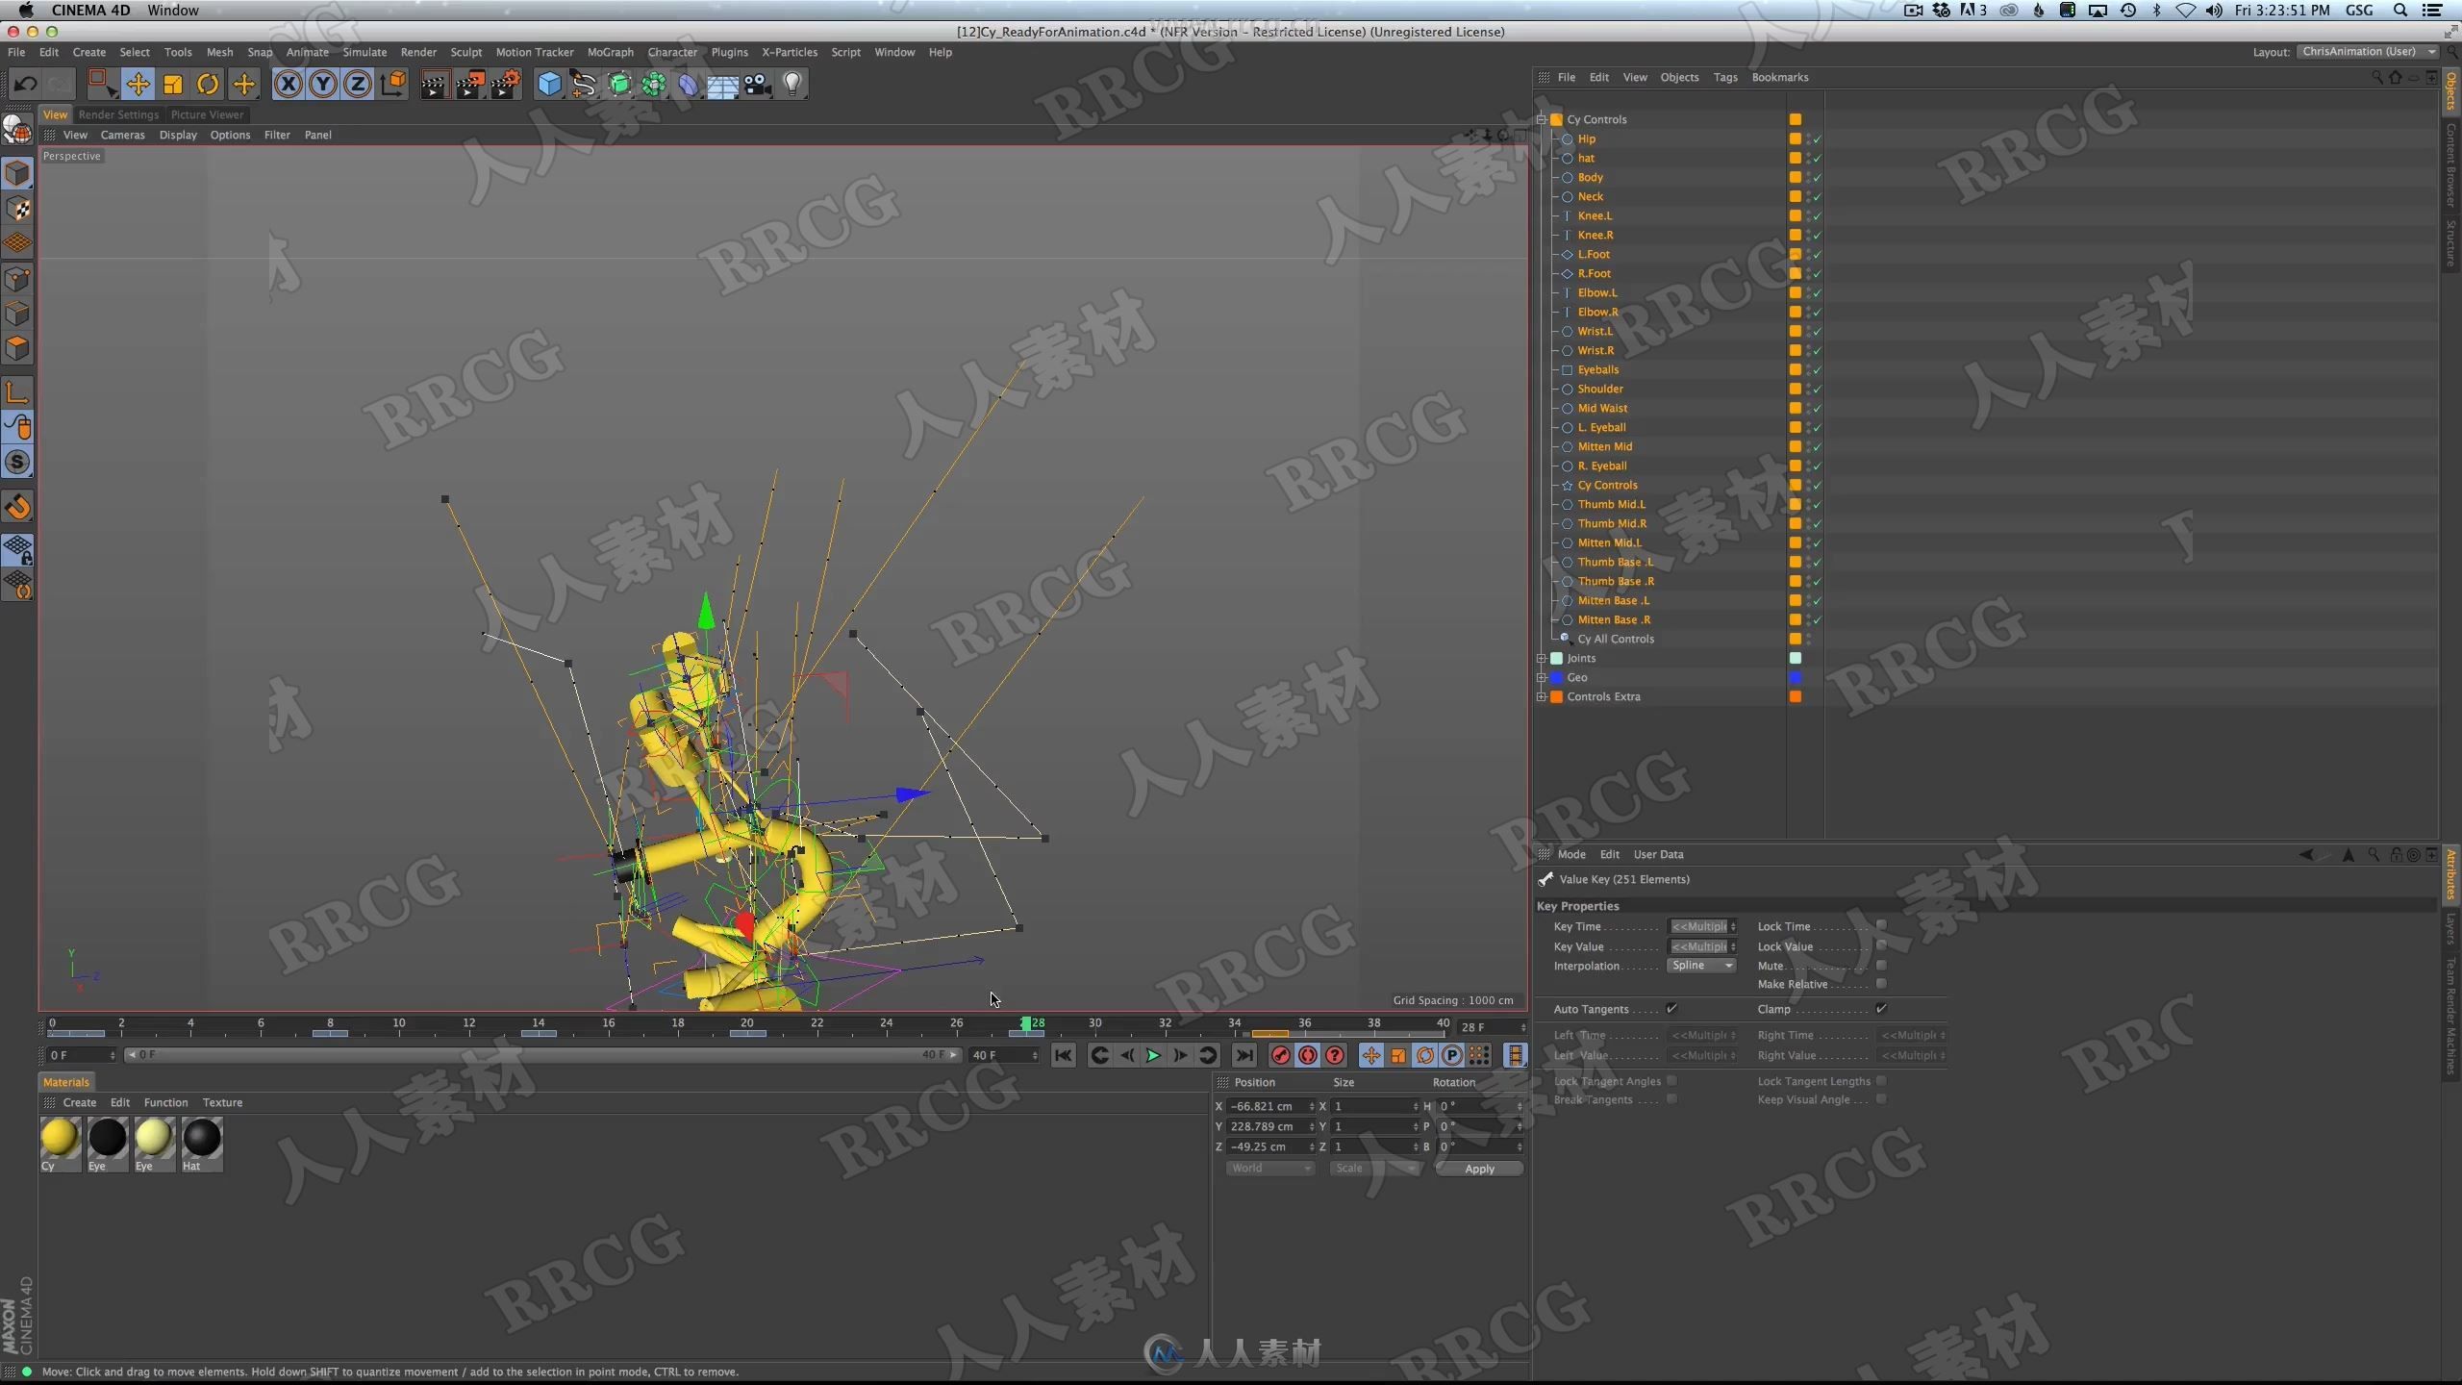Enable the Lock Value checkbox
The width and height of the screenshot is (2462, 1385).
(x=1881, y=945)
